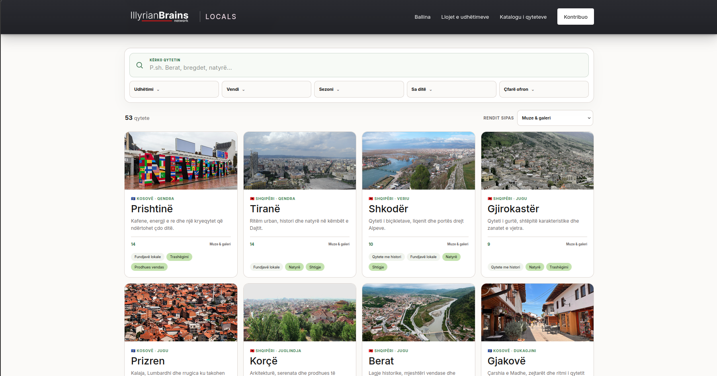Image resolution: width=717 pixels, height=376 pixels.
Task: Open Katalogu i qyteteve nav item
Action: pyautogui.click(x=523, y=17)
